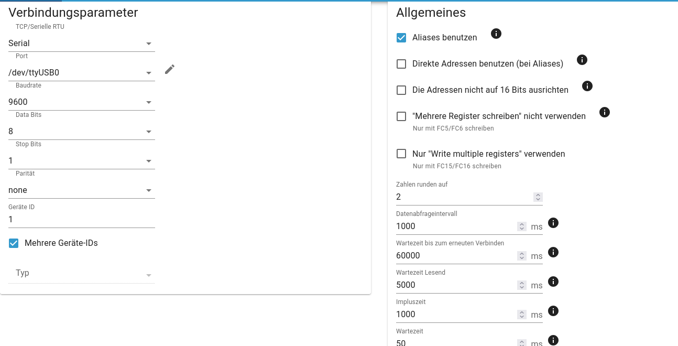The height and width of the screenshot is (346, 678).
Task: Click the Geräte ID input field
Action: tap(81, 220)
